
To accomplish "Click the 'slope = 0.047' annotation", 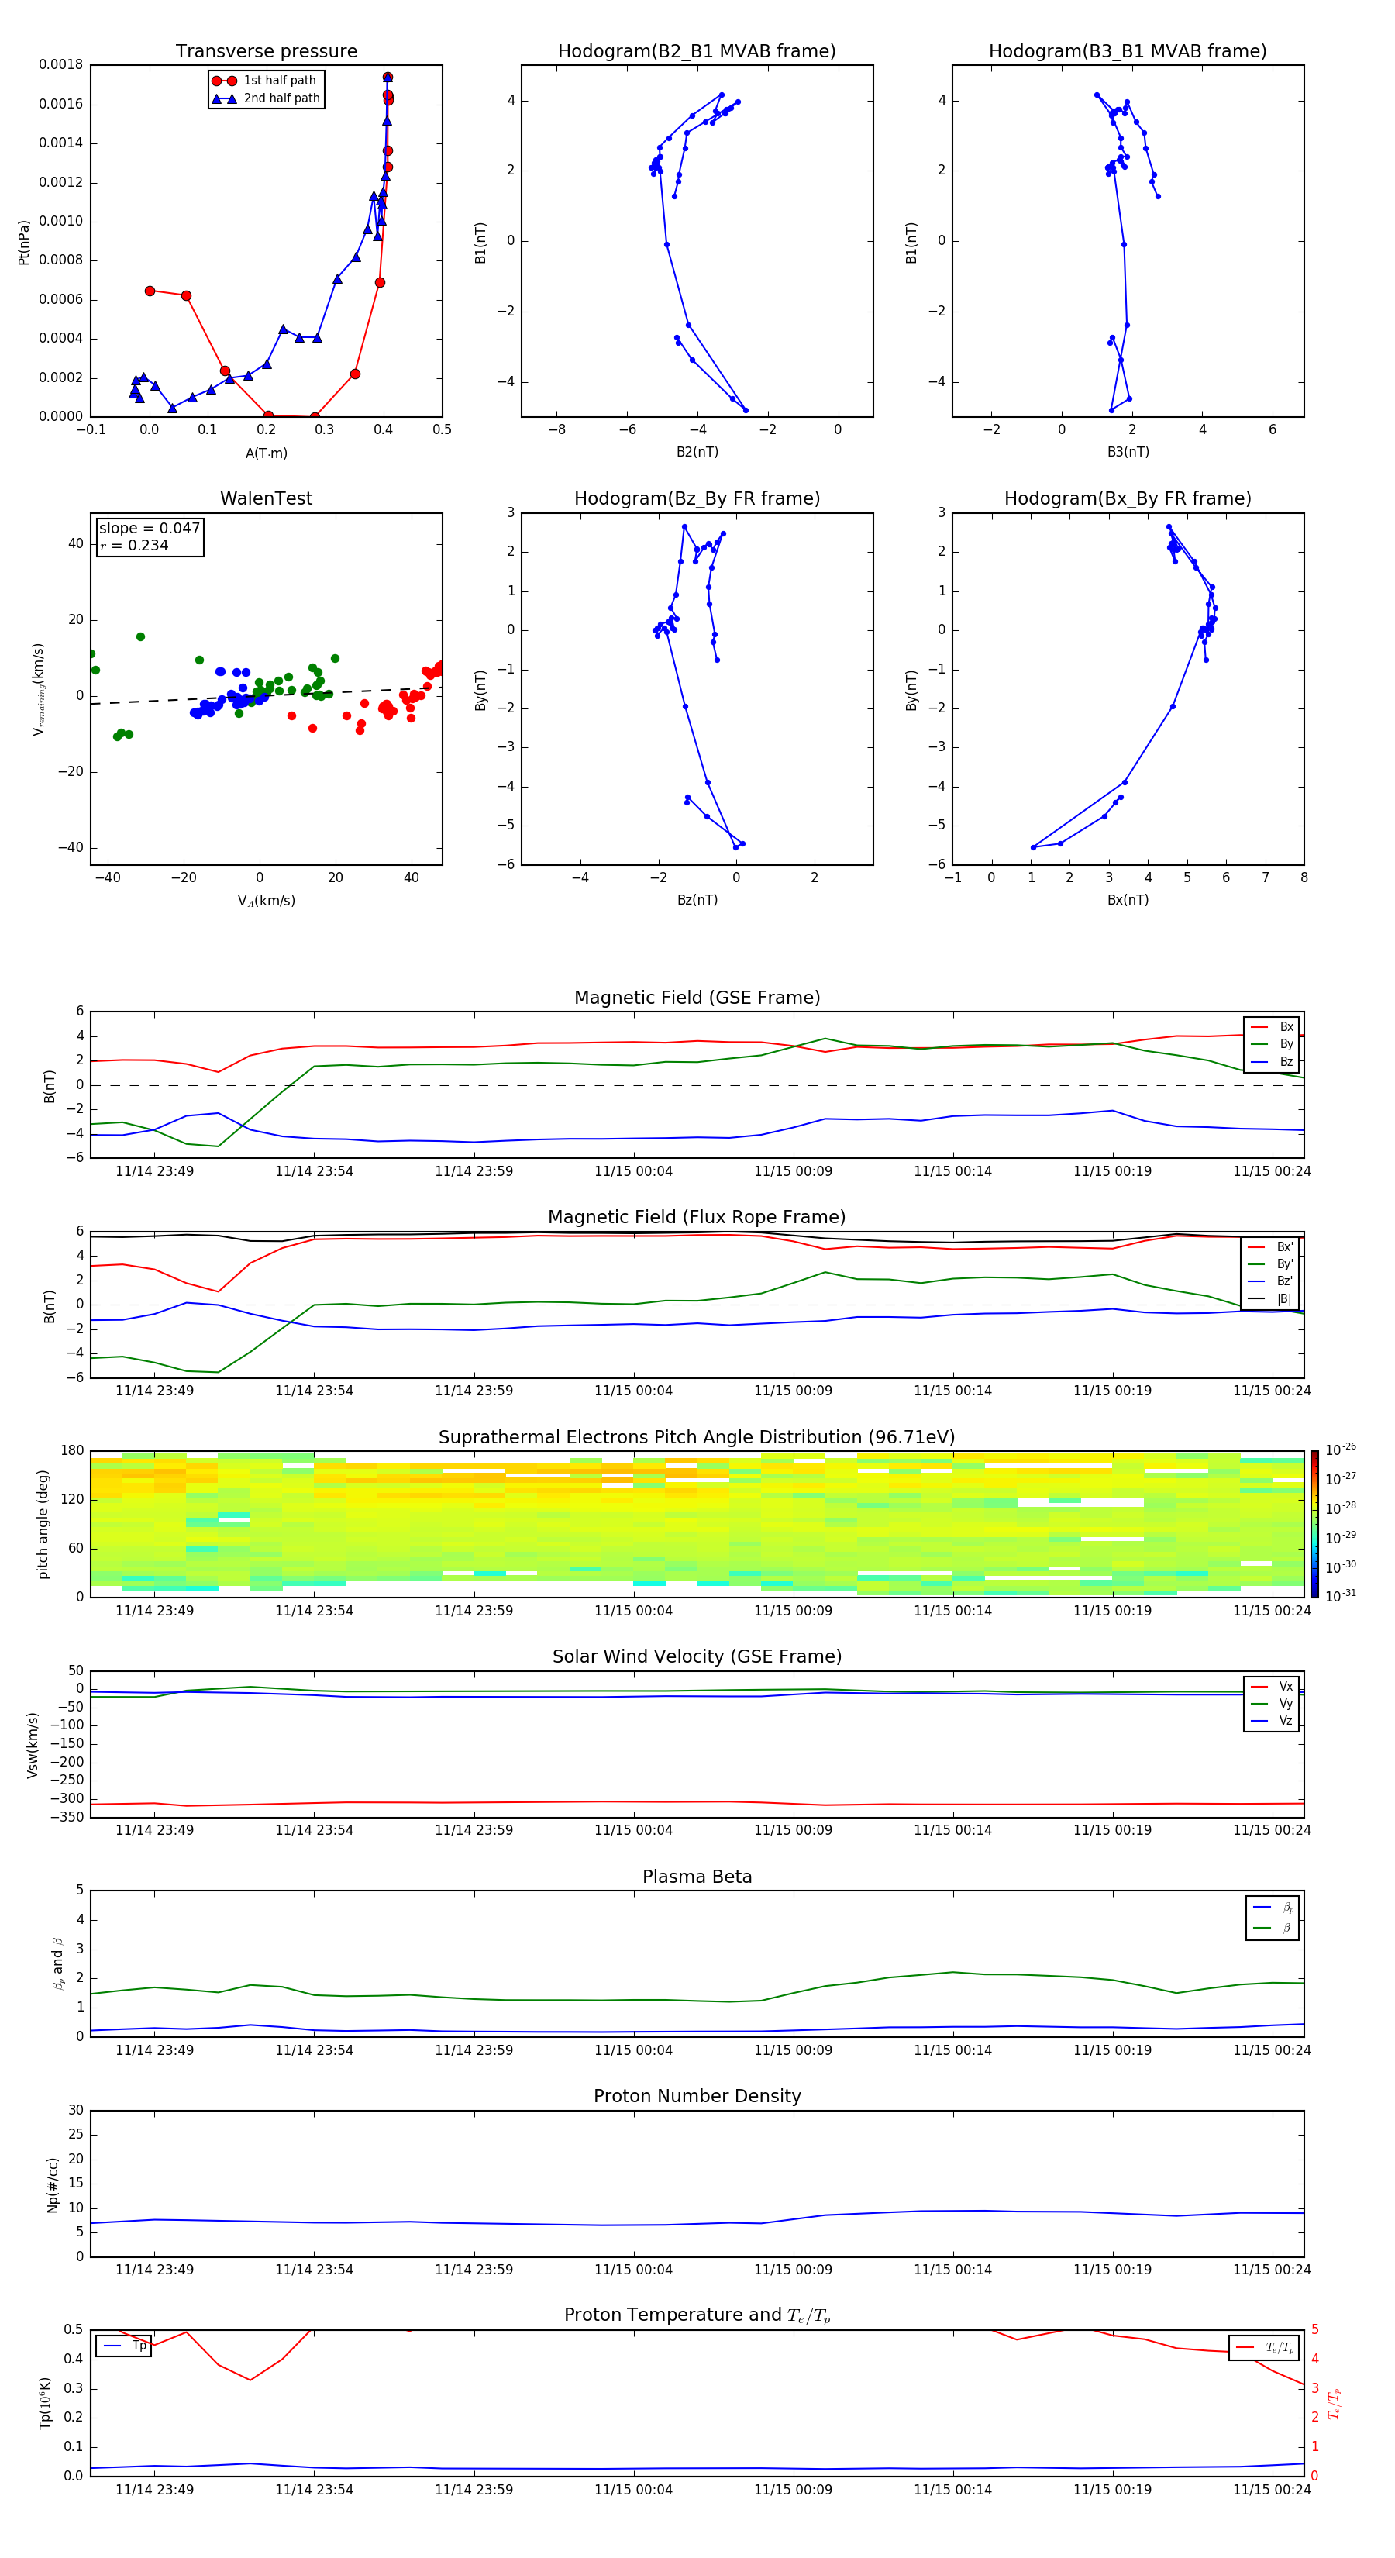I will [x=149, y=529].
